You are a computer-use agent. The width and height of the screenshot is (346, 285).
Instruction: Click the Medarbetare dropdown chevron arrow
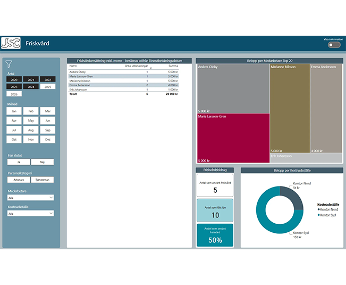tap(51, 198)
